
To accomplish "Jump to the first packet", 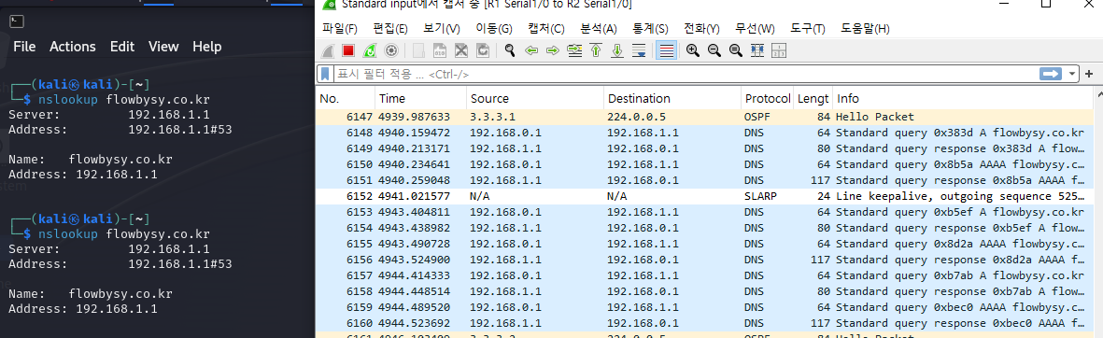I will coord(596,50).
